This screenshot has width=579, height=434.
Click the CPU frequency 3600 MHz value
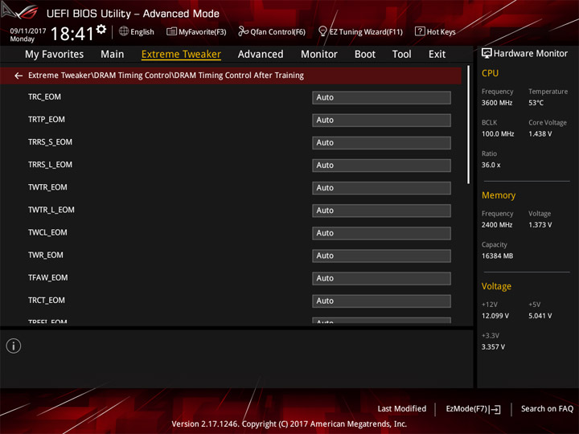497,103
